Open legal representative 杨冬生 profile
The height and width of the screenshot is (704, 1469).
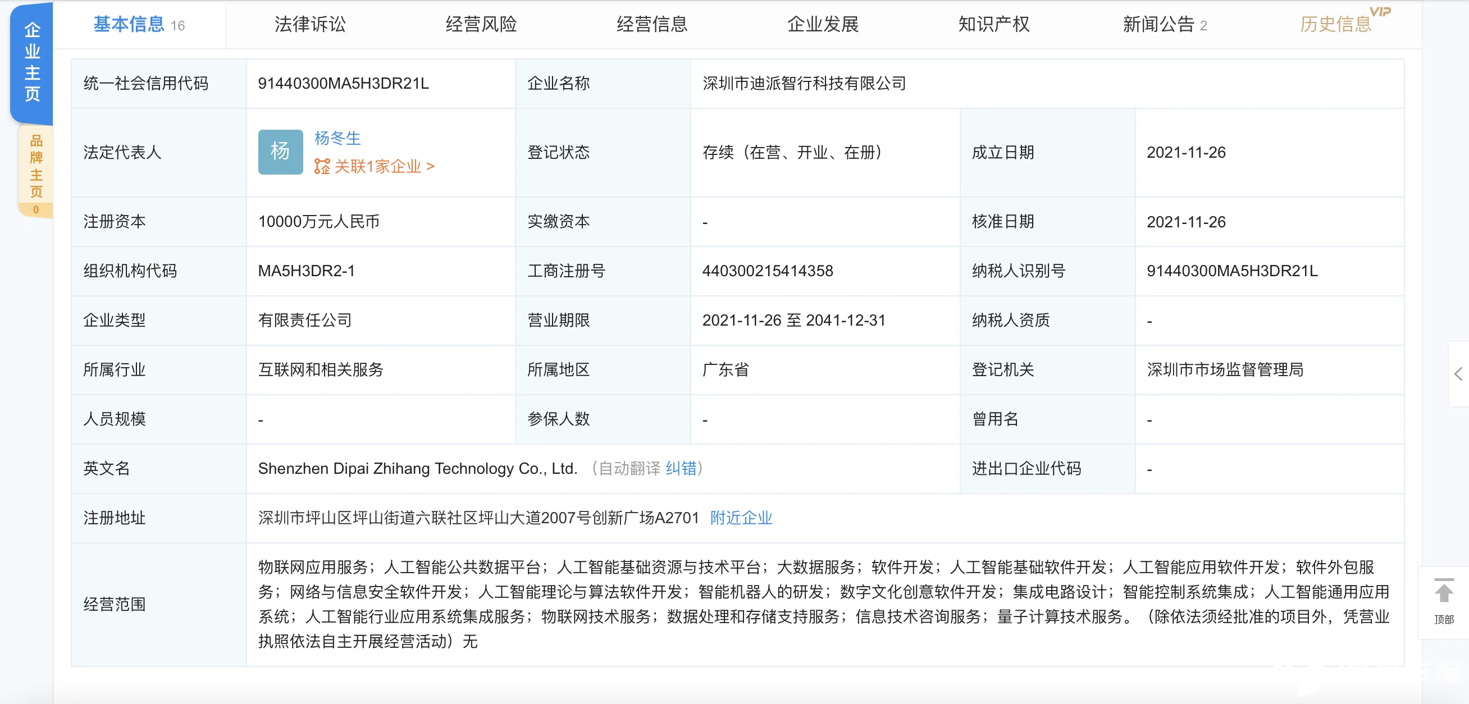(x=337, y=138)
